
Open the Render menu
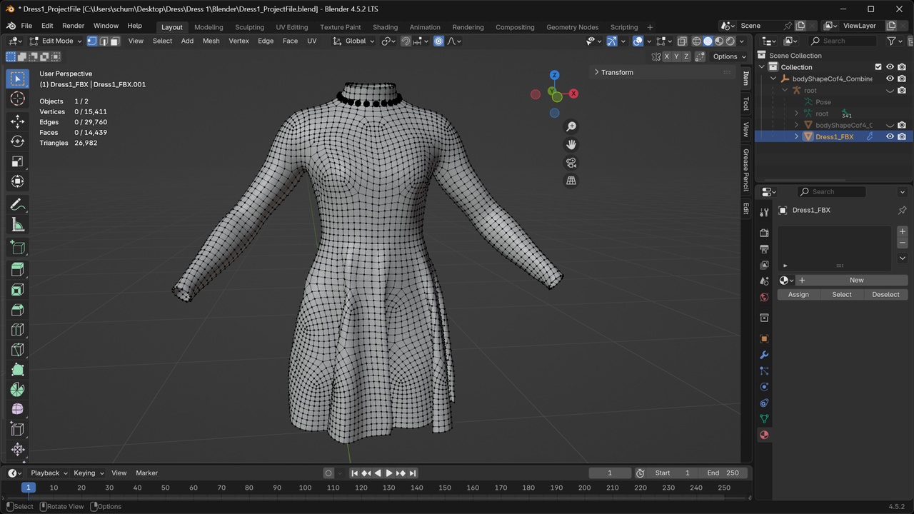(74, 26)
